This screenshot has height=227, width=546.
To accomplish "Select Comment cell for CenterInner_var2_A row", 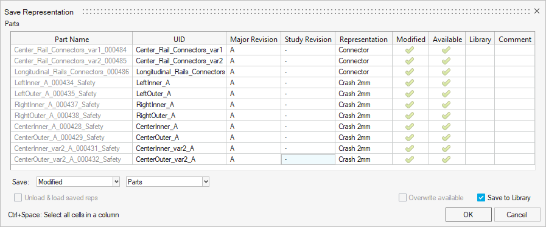I will click(x=515, y=148).
